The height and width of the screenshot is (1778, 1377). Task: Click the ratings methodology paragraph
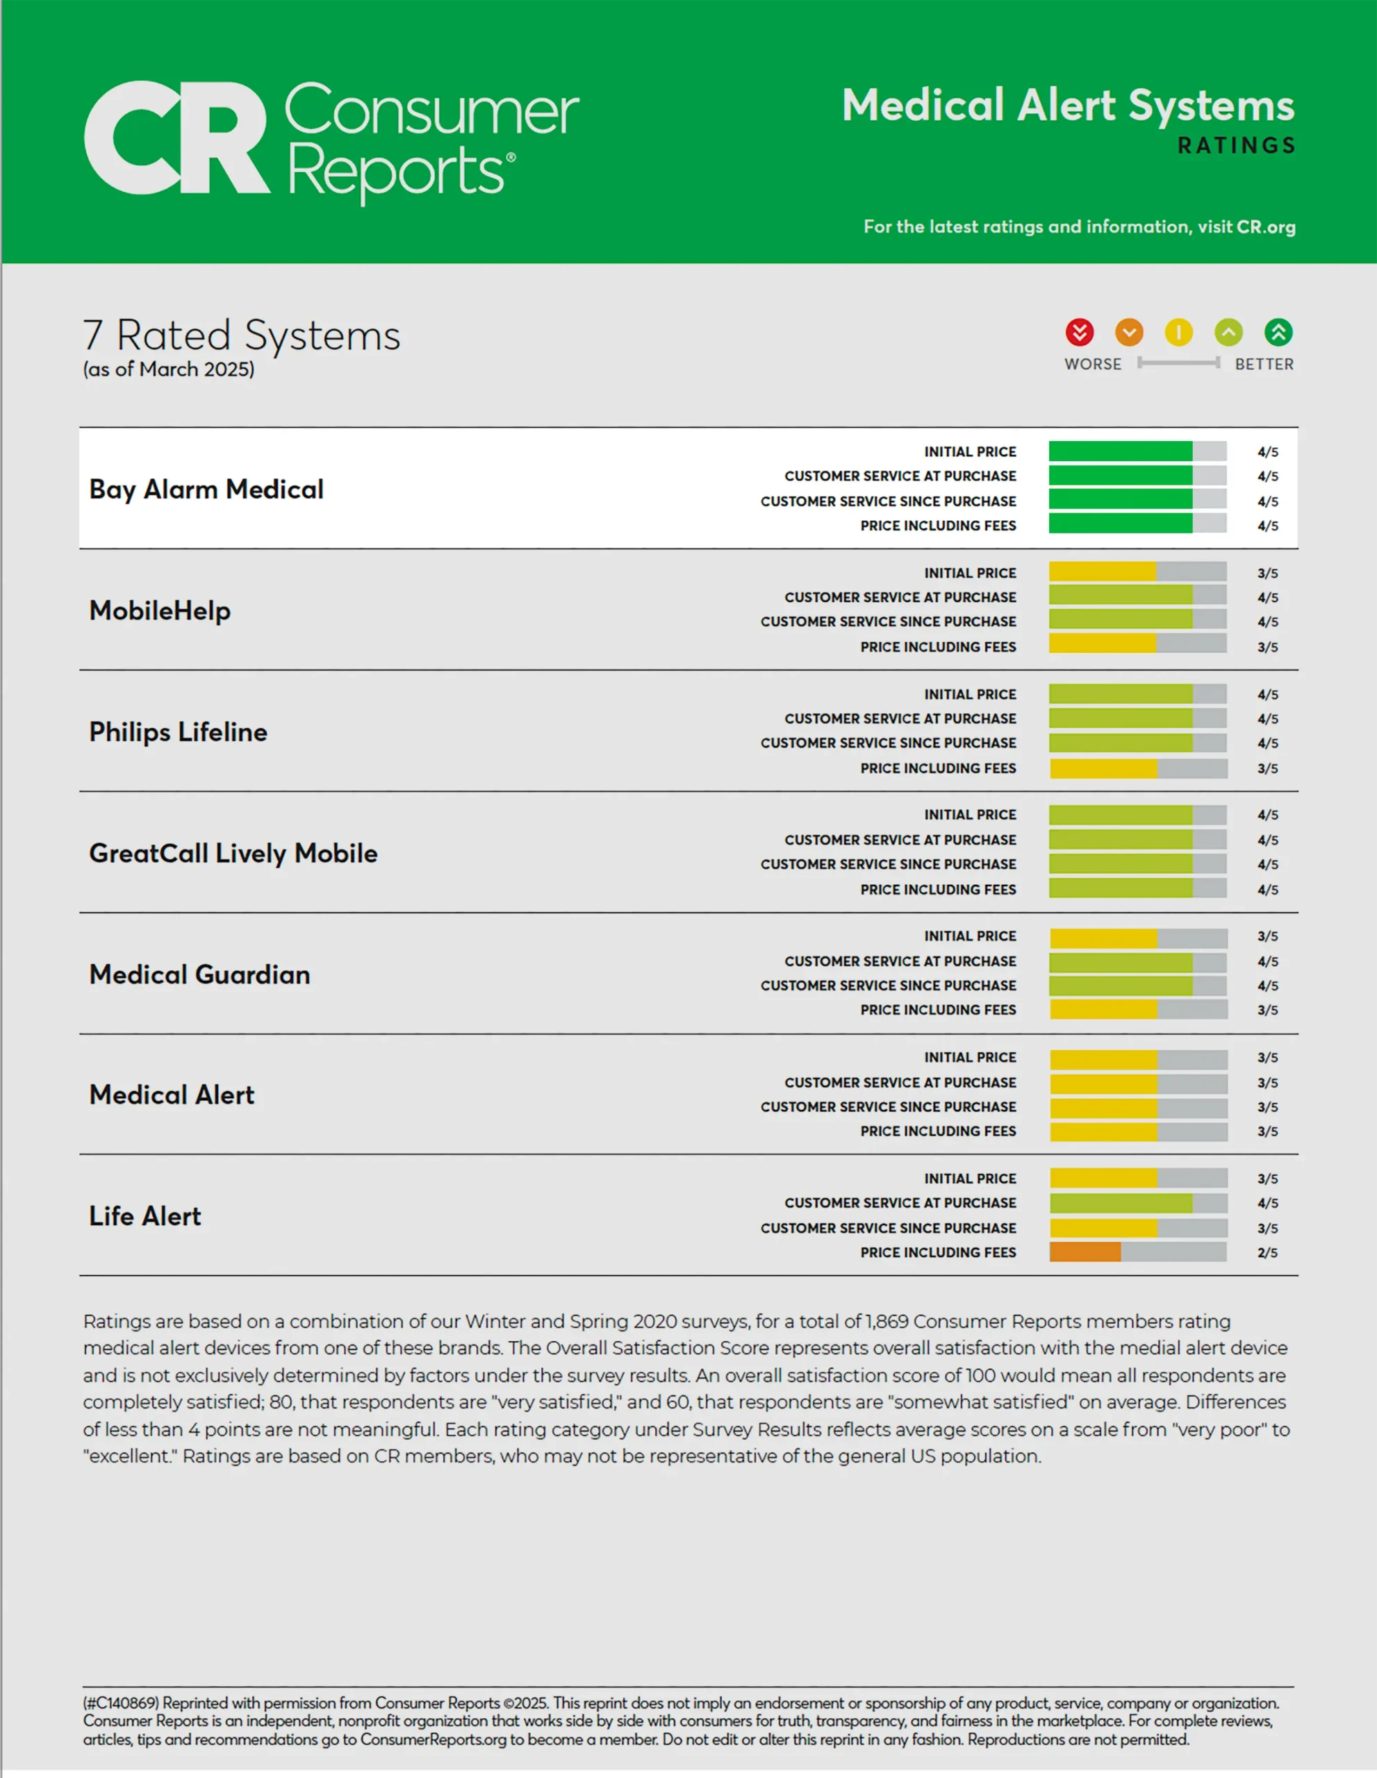pos(686,1388)
